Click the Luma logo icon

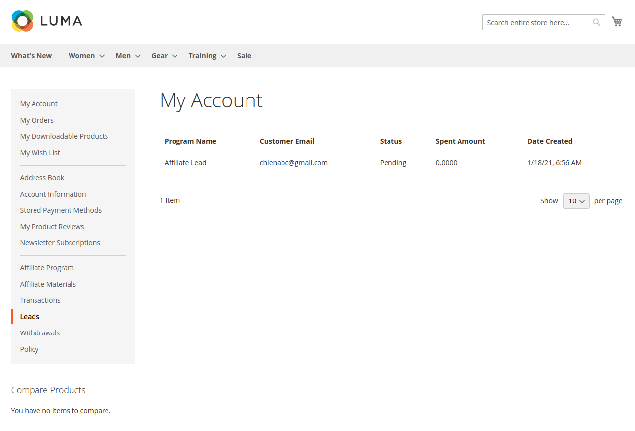point(22,21)
